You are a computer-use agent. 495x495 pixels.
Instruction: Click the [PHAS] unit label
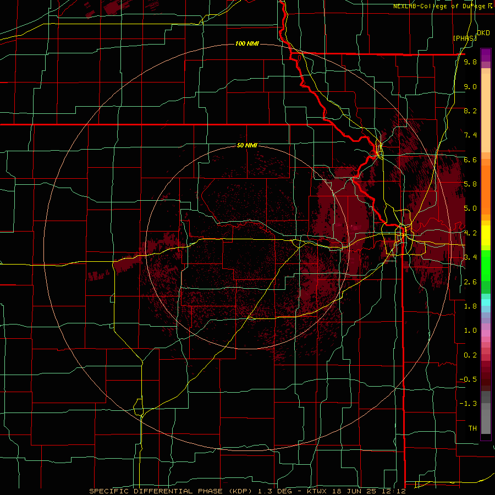(x=464, y=38)
